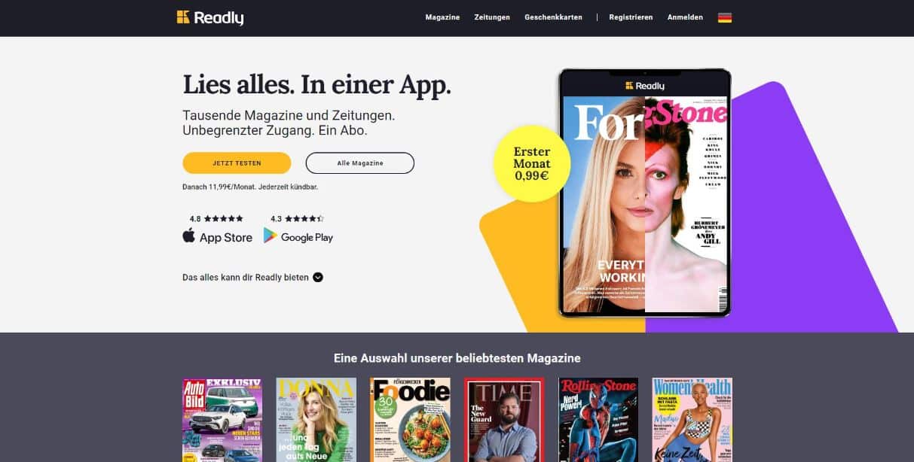The image size is (914, 462).
Task: Select Anmelden in the header
Action: point(685,17)
